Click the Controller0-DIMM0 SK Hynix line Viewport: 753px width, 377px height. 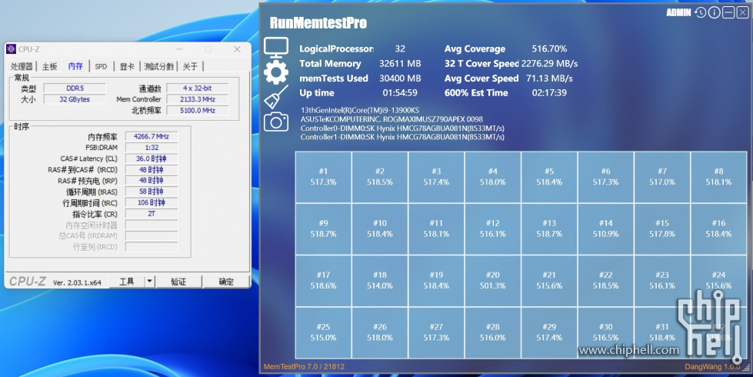point(402,128)
